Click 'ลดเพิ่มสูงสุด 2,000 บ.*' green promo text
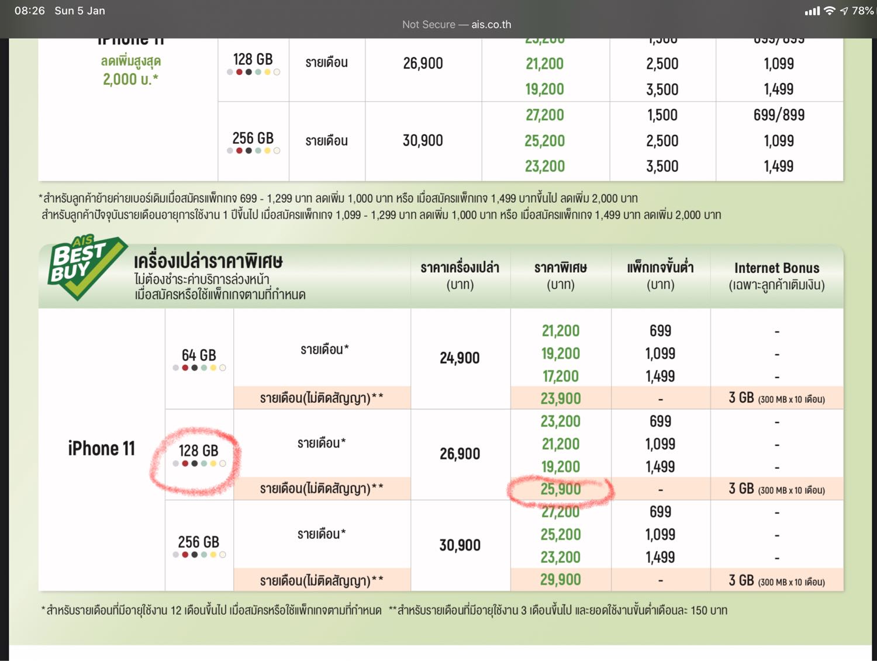Viewport: 877px width, 661px height. coord(130,70)
